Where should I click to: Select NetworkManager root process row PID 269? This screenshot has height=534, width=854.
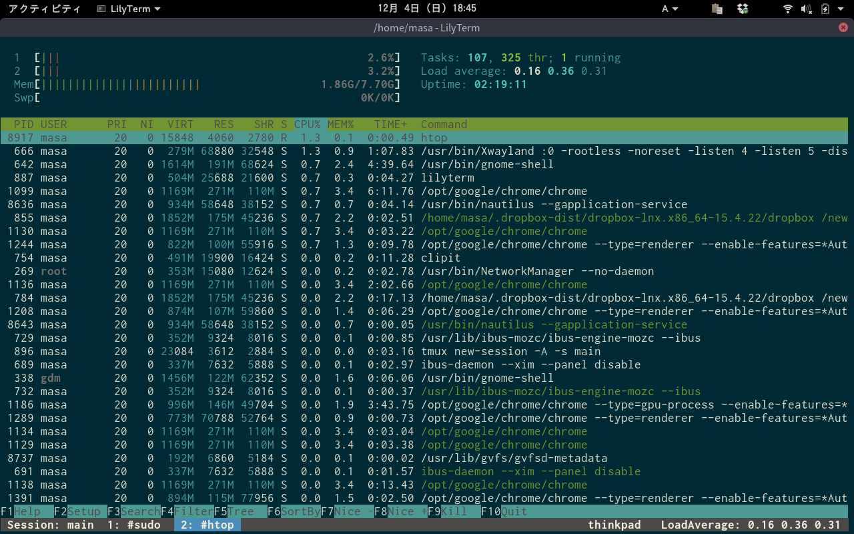(424, 271)
